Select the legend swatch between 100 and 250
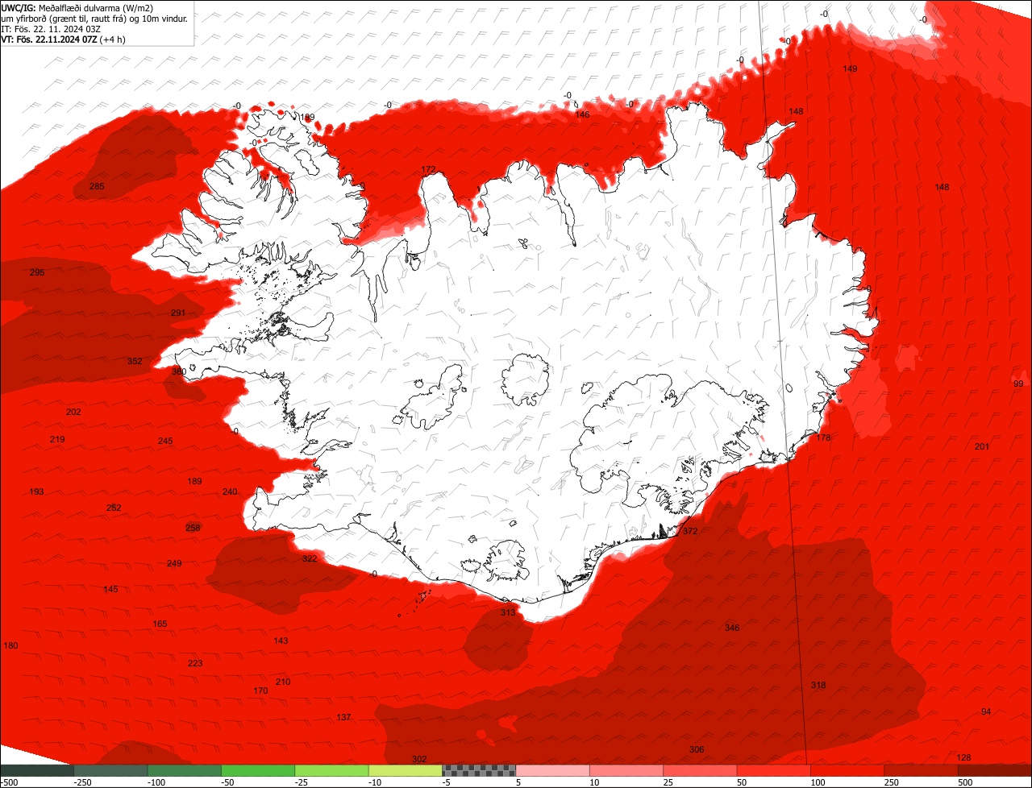The width and height of the screenshot is (1032, 788). [848, 769]
